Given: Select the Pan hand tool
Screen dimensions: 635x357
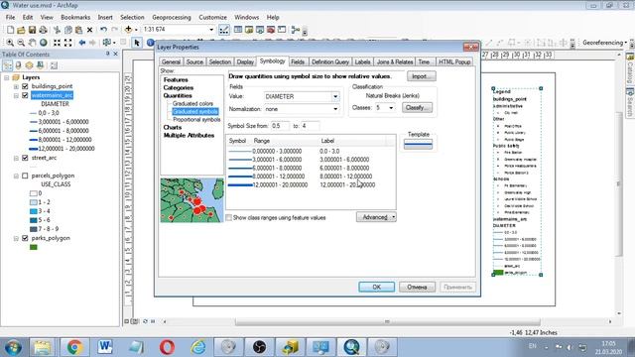Looking at the screenshot, I should (32, 43).
